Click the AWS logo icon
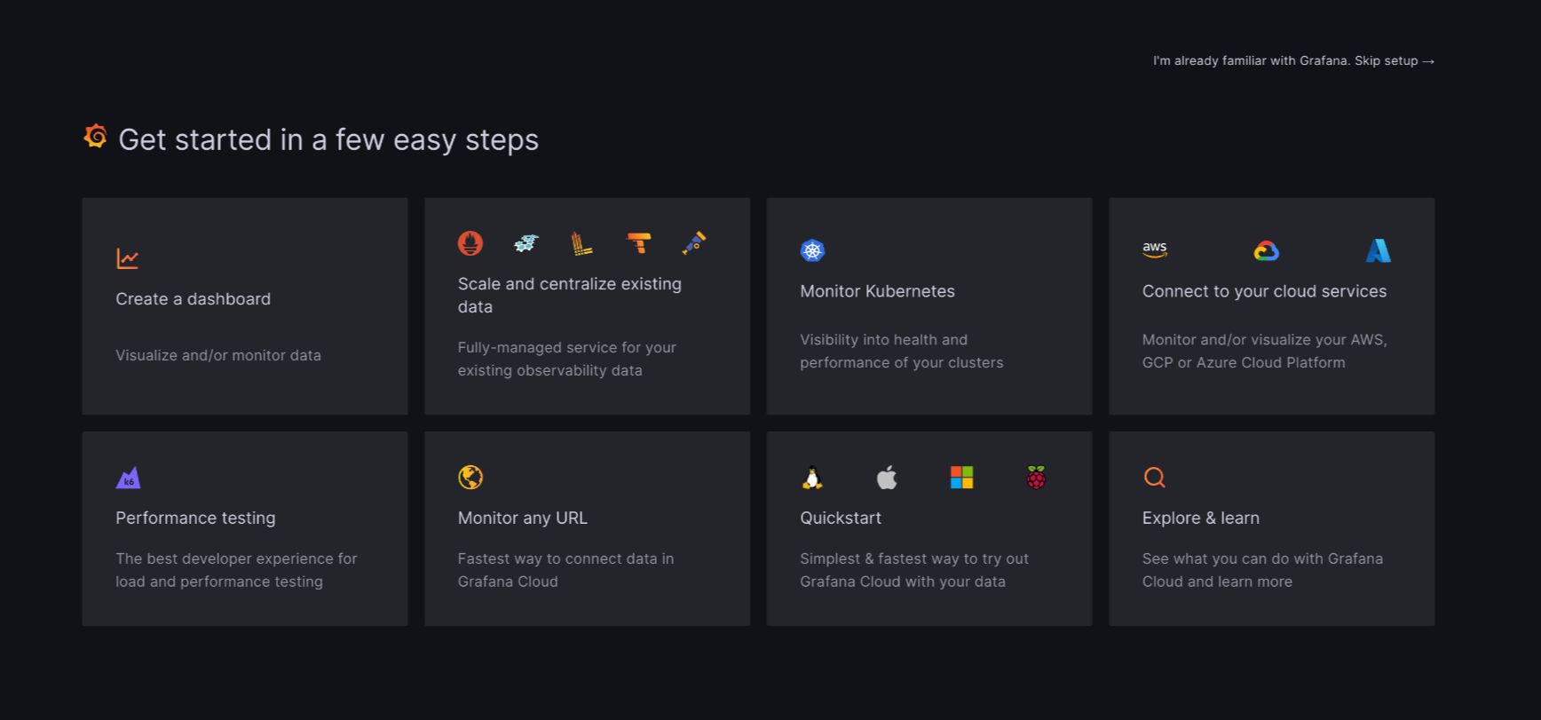 [1155, 250]
